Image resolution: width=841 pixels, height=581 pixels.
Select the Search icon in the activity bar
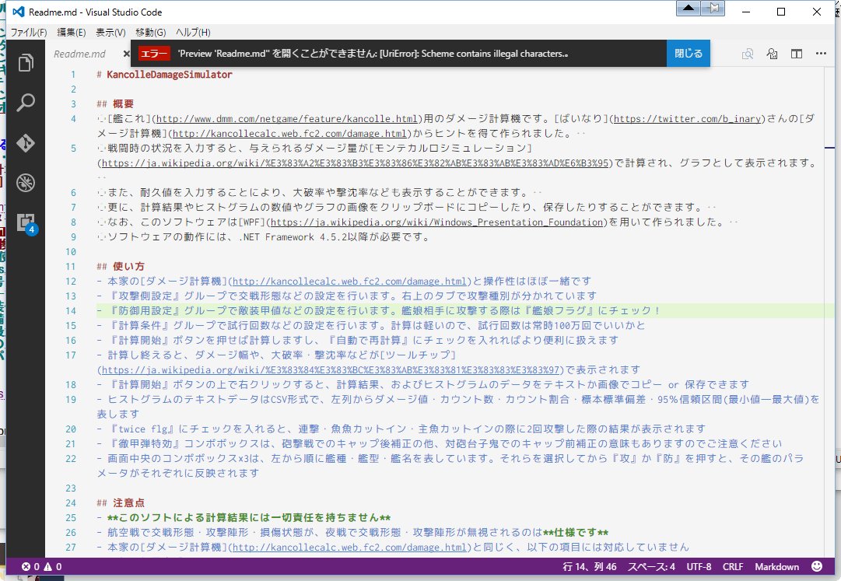[x=26, y=102]
